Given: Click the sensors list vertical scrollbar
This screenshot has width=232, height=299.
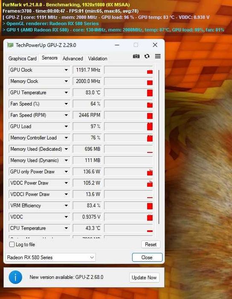Looking at the screenshot, I should point(159,147).
